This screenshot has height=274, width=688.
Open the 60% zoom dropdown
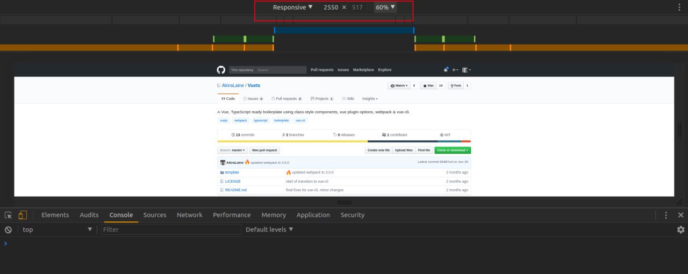(x=385, y=8)
